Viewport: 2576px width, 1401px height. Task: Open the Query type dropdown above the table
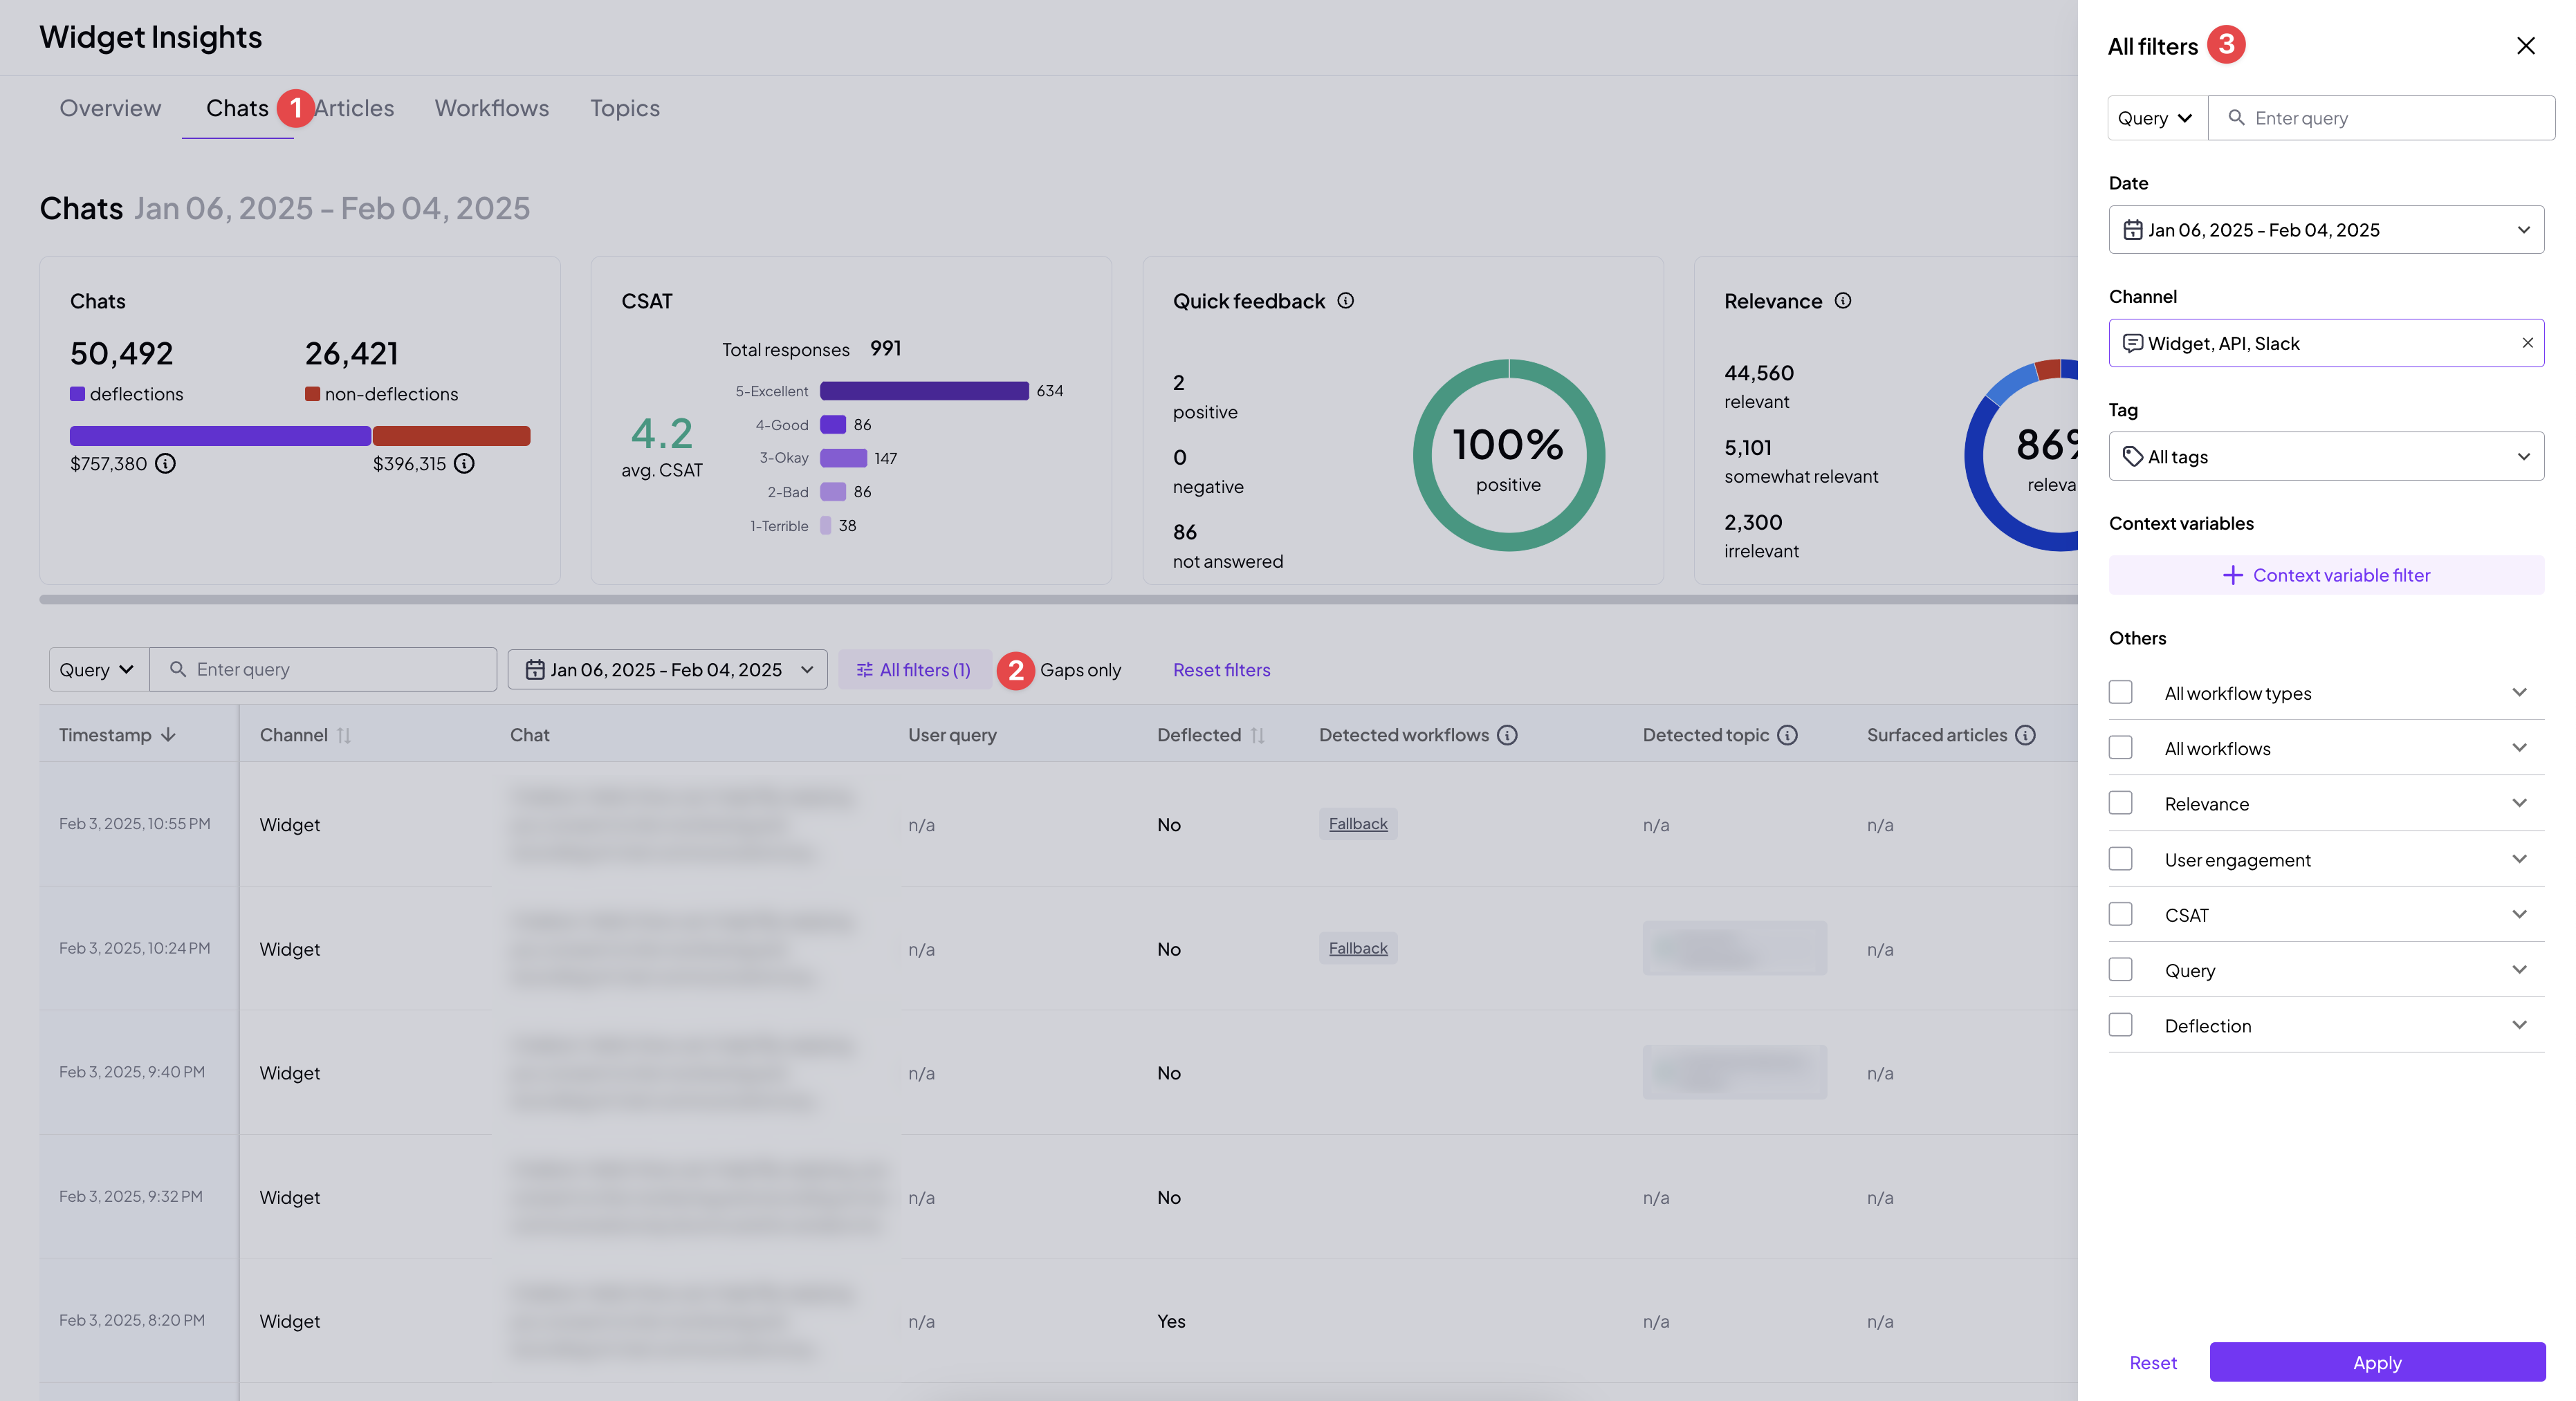click(98, 669)
